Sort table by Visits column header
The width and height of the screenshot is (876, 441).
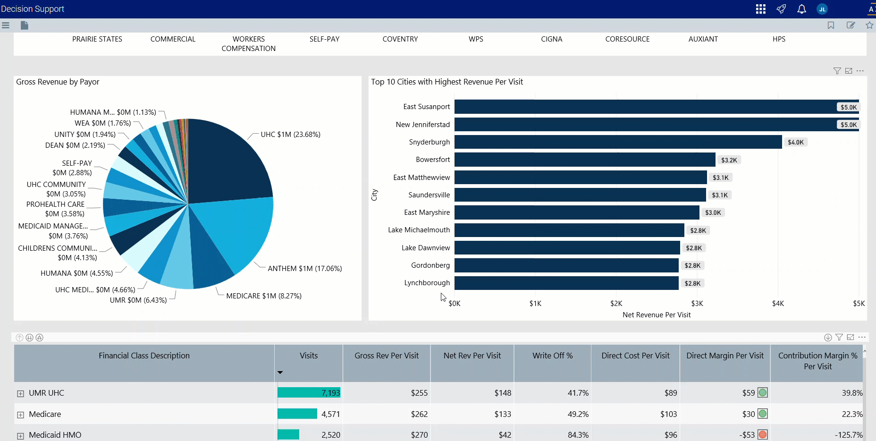point(309,356)
